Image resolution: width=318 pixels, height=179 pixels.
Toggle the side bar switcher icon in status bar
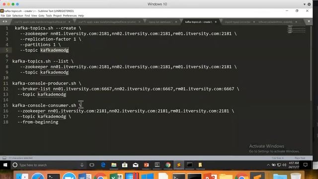[4, 158]
